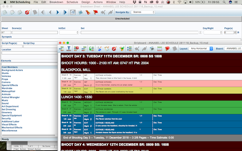Click the add strip icon in Stripboard

pos(61,49)
